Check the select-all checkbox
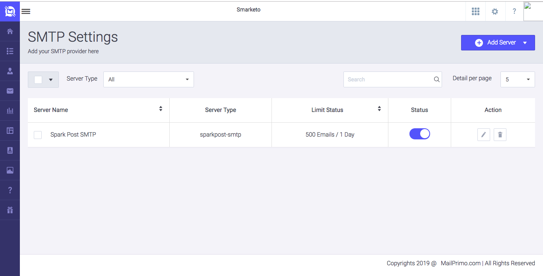Screen dimensions: 543x276 click(x=38, y=80)
